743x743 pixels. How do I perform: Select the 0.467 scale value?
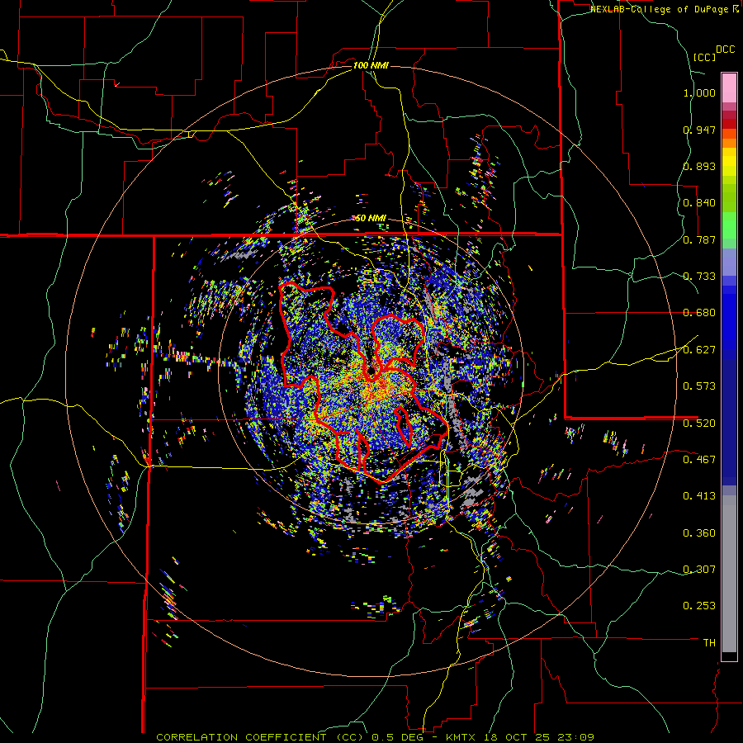[699, 459]
